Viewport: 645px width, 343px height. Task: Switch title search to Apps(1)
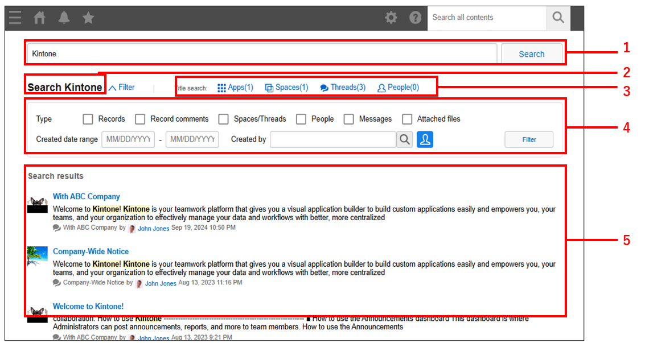point(239,87)
